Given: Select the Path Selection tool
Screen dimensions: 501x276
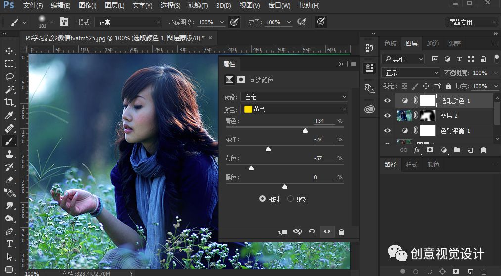Looking at the screenshot, I should (9, 257).
